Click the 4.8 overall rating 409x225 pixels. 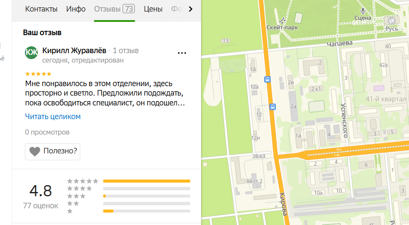40,191
